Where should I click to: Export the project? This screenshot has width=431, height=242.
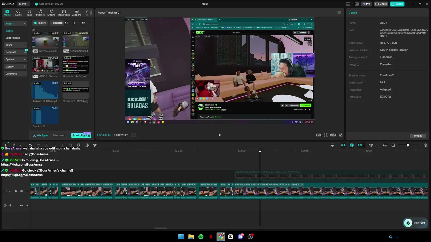[397, 4]
